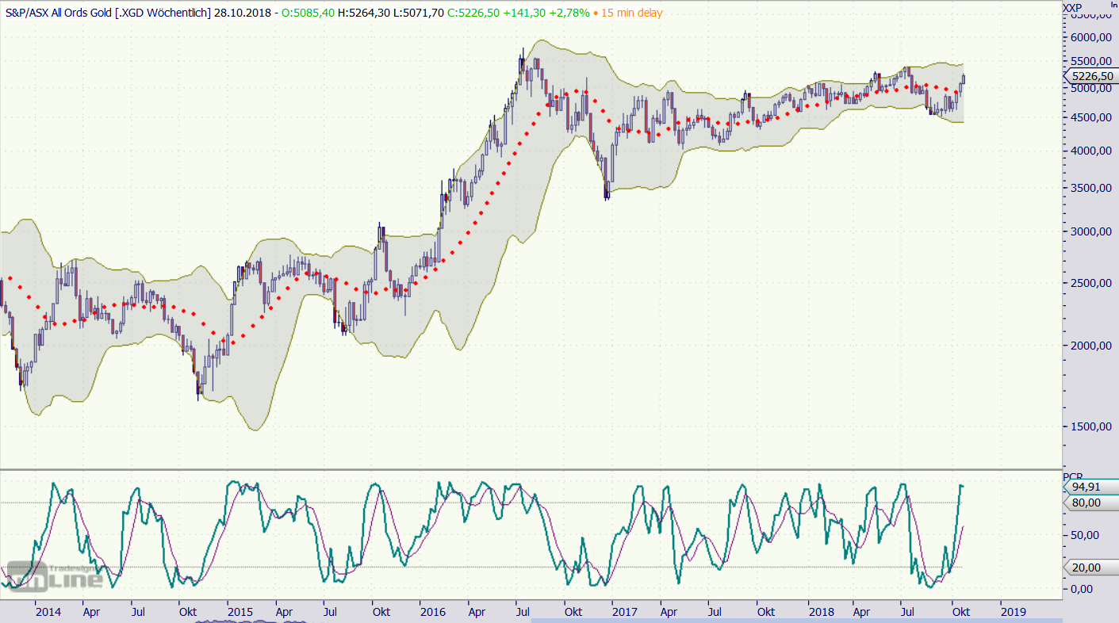Screen dimensions: 1119x623
Task: Select the '[.XGD Wöchentlich]' symbol and interval label
Action: 165,13
